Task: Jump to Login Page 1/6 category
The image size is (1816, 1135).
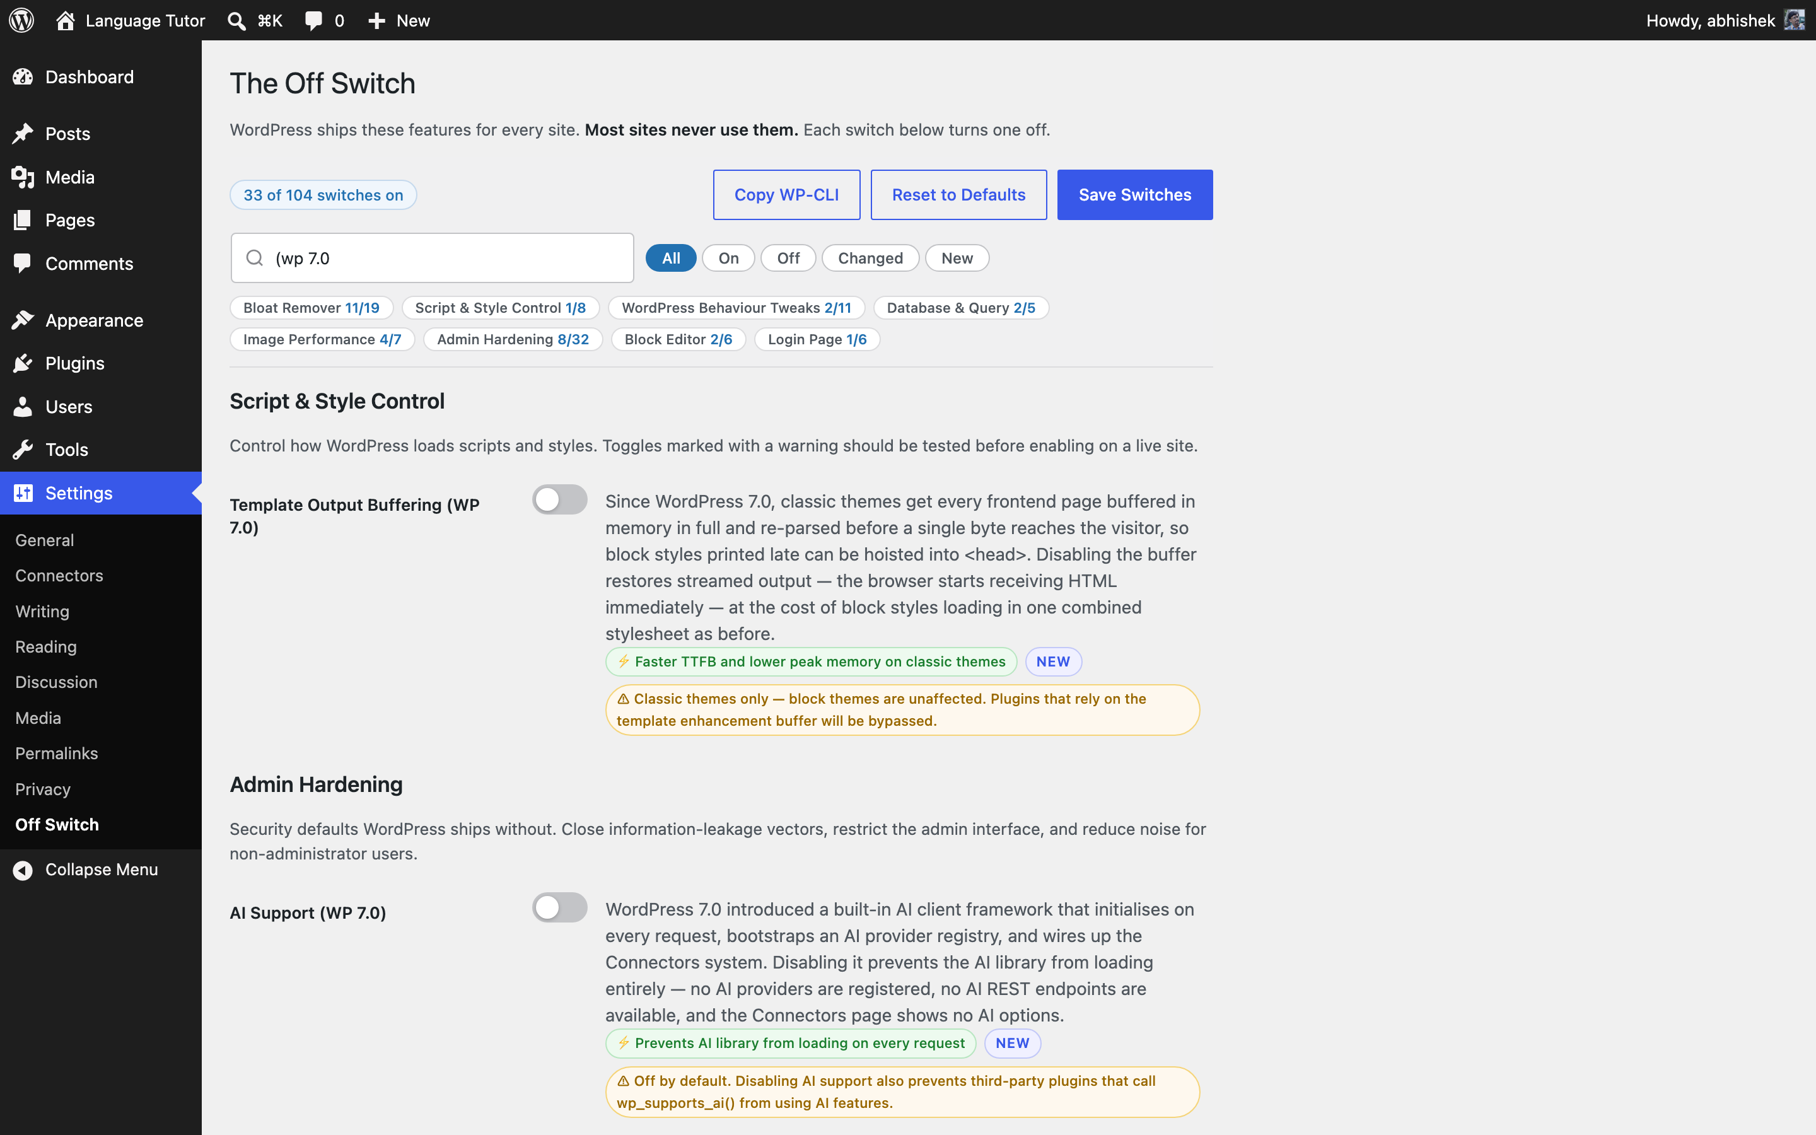Action: tap(817, 339)
